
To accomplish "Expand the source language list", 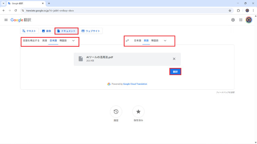I will (x=73, y=41).
